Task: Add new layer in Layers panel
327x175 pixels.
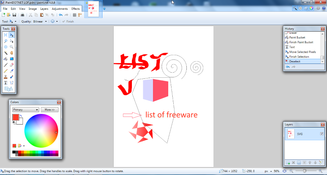Action: click(288, 163)
